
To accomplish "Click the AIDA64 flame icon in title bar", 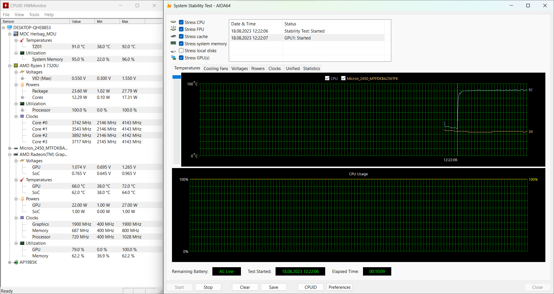I will click(169, 5).
